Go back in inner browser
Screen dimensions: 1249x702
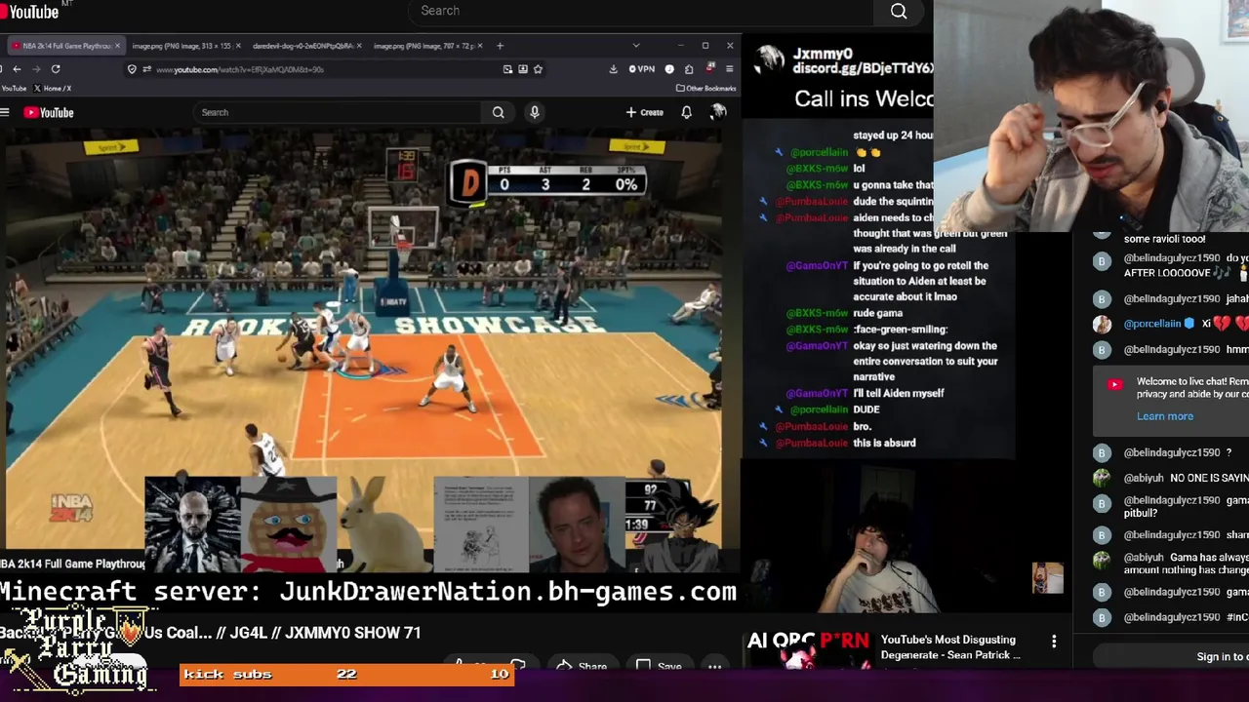(17, 69)
